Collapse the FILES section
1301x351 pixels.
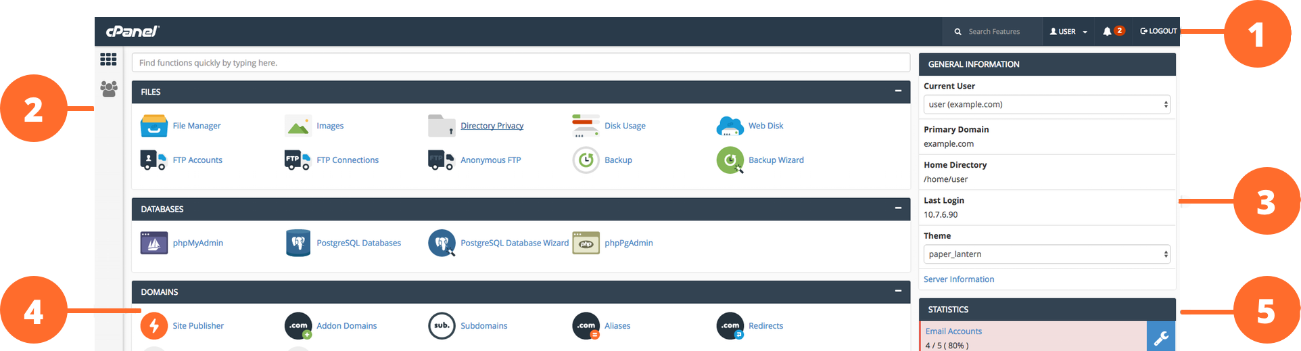pyautogui.click(x=898, y=91)
